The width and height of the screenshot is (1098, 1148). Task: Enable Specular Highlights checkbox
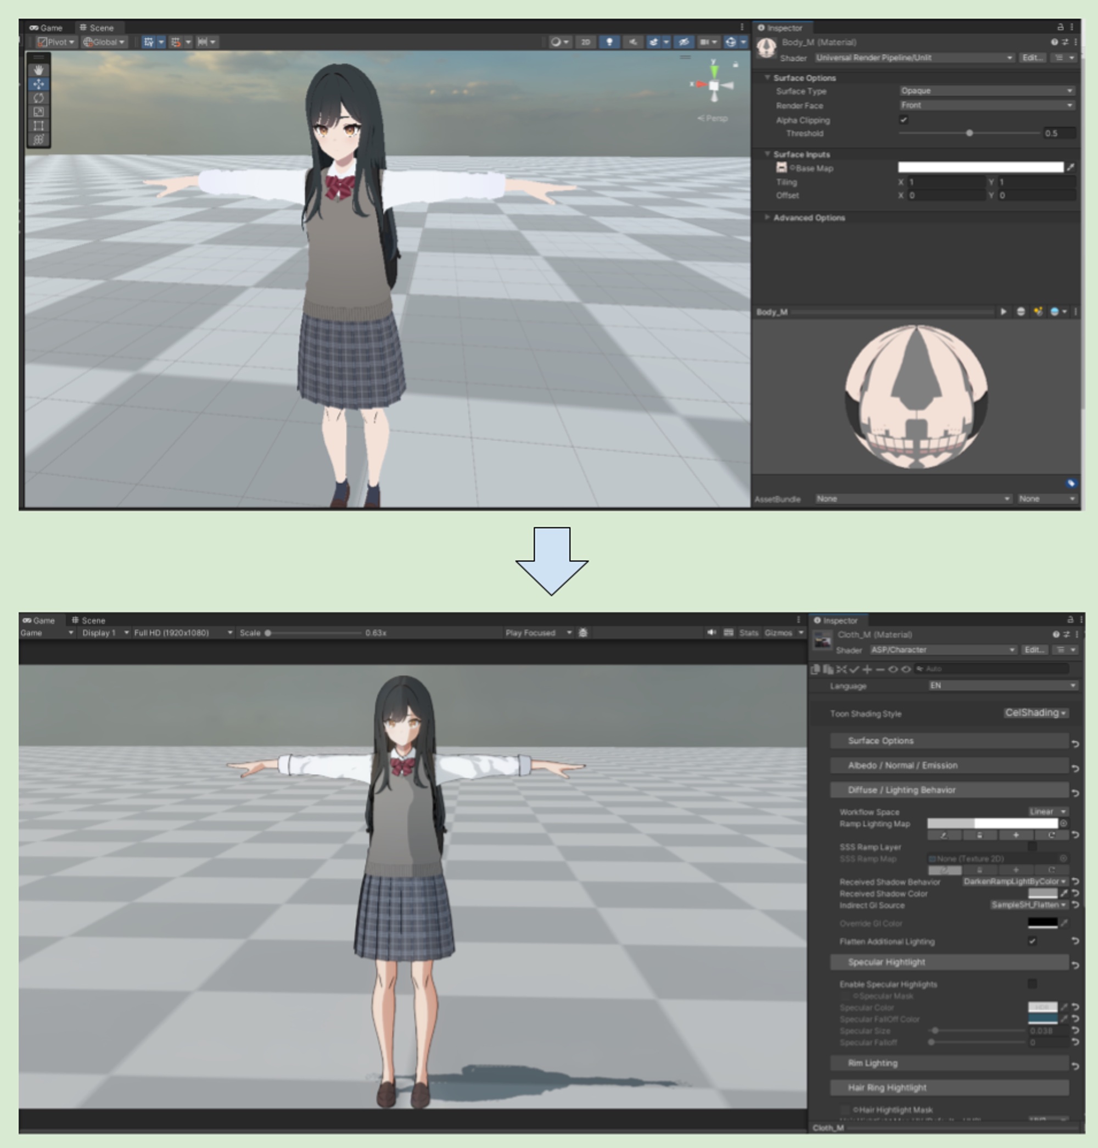1033,984
